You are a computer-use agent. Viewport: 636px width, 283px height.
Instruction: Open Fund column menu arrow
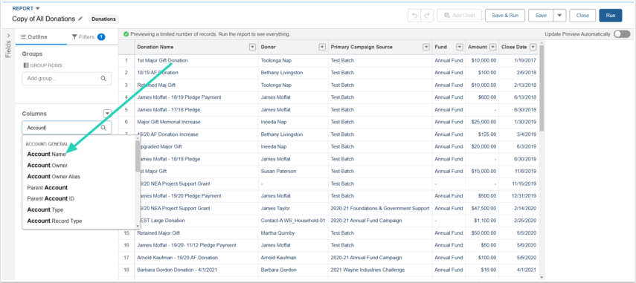pos(459,47)
